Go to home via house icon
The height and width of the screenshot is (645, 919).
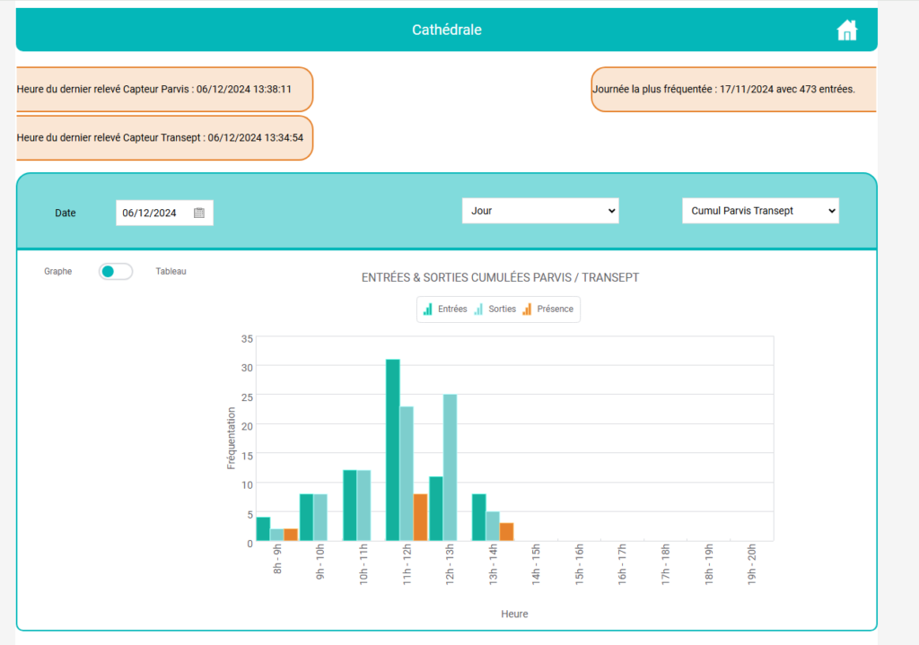coord(846,31)
